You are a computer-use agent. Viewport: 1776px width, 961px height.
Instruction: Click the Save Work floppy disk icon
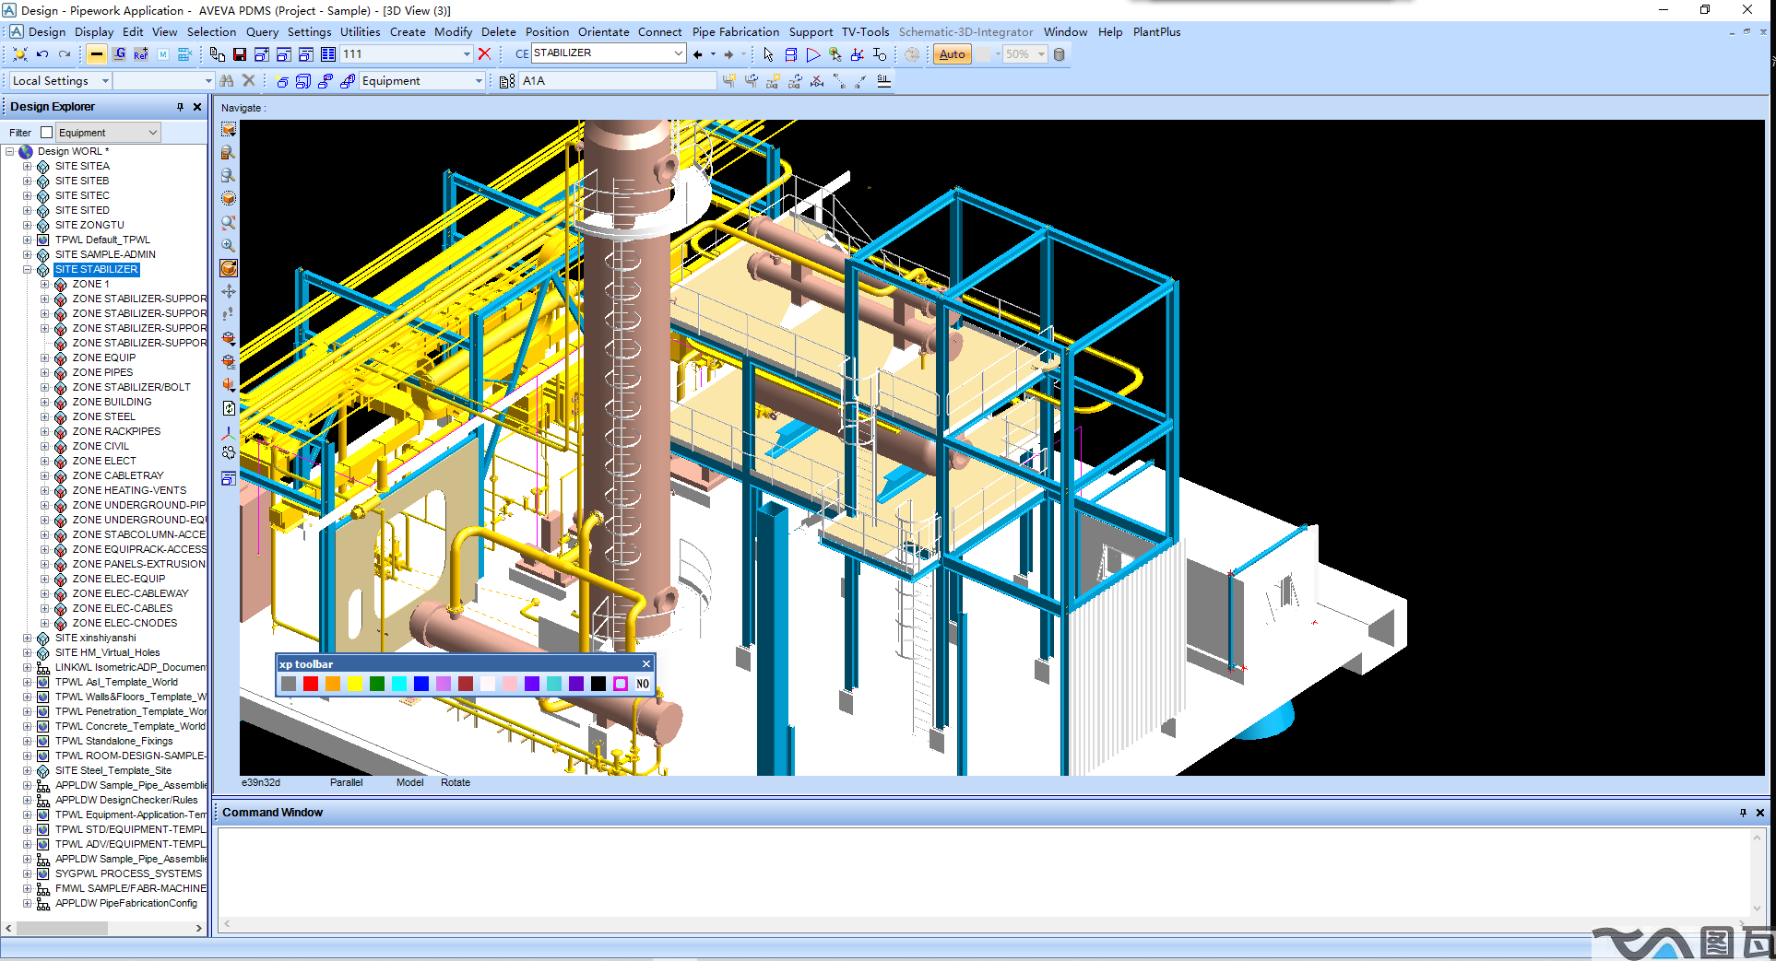[x=240, y=54]
